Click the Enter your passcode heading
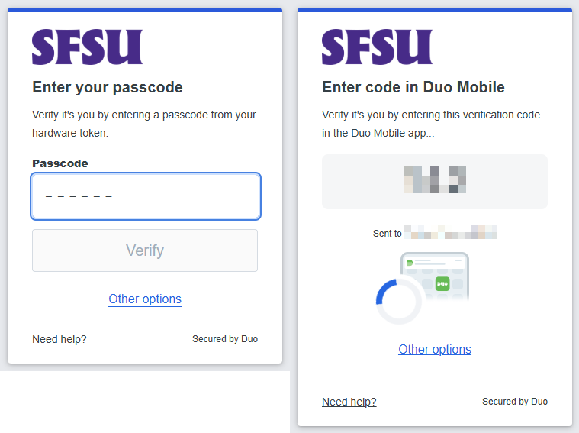The image size is (579, 433). [108, 87]
